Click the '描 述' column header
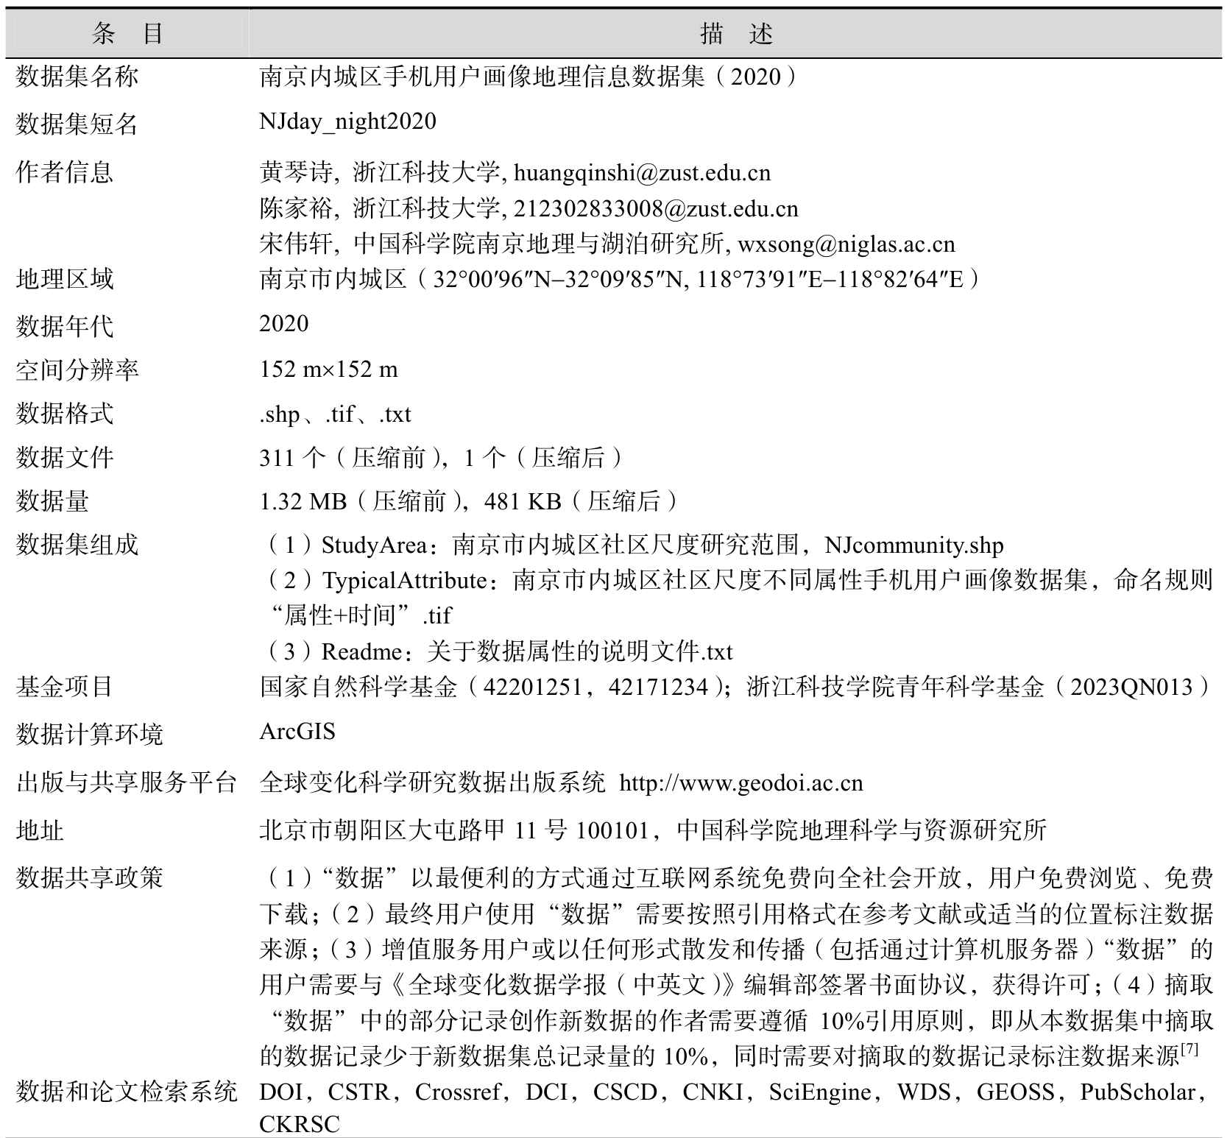Screen dimensions: 1230x1138 [736, 33]
